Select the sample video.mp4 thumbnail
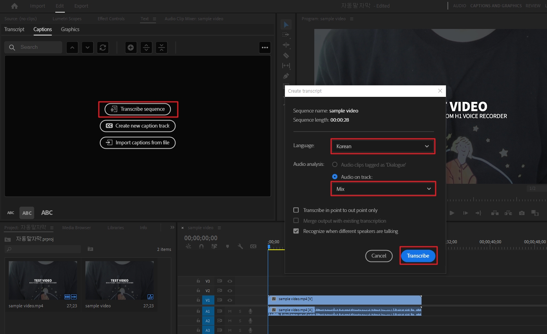Screen dimensions: 547x334 (43, 280)
